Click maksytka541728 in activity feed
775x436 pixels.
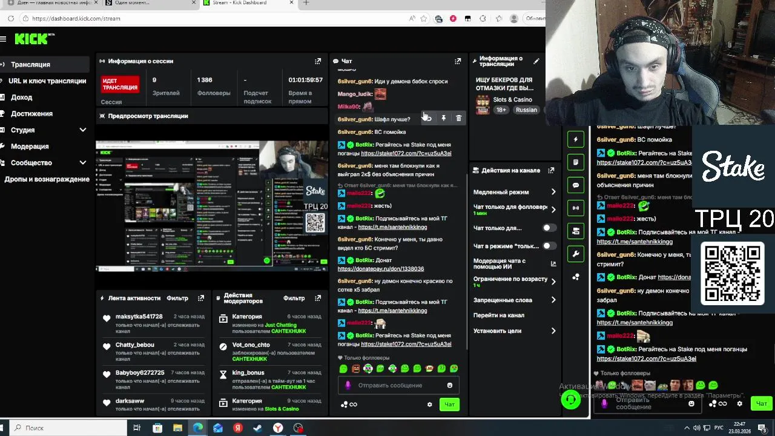pyautogui.click(x=139, y=317)
